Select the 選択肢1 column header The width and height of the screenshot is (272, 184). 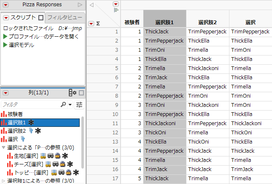tap(165, 19)
